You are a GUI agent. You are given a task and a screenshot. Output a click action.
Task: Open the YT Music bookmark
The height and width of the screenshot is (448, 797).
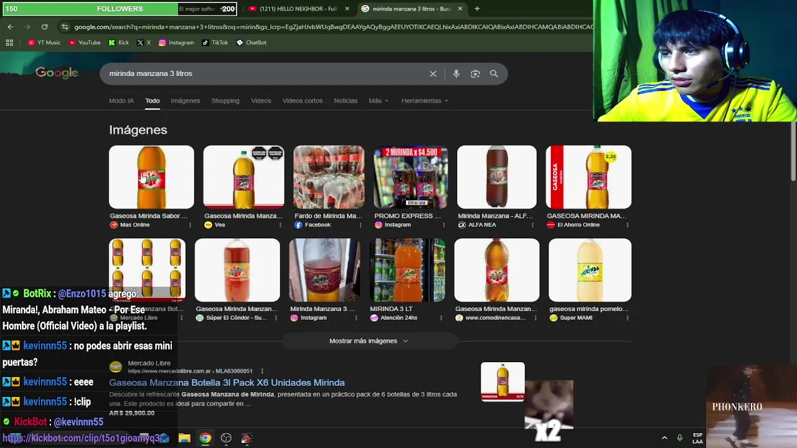pyautogui.click(x=44, y=42)
